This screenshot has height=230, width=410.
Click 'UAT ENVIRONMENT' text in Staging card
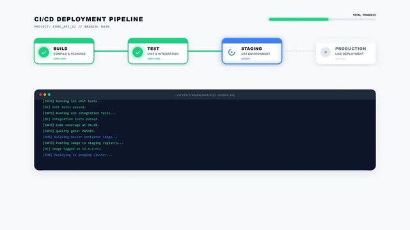[x=255, y=54]
